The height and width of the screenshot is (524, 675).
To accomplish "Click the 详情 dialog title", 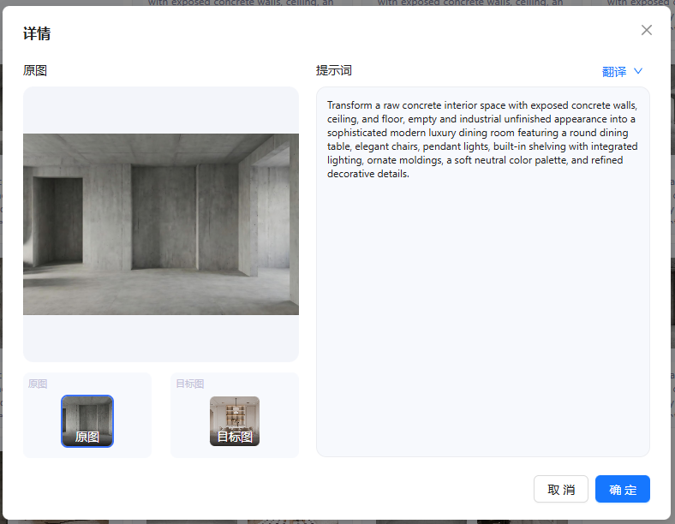I will tap(37, 33).
